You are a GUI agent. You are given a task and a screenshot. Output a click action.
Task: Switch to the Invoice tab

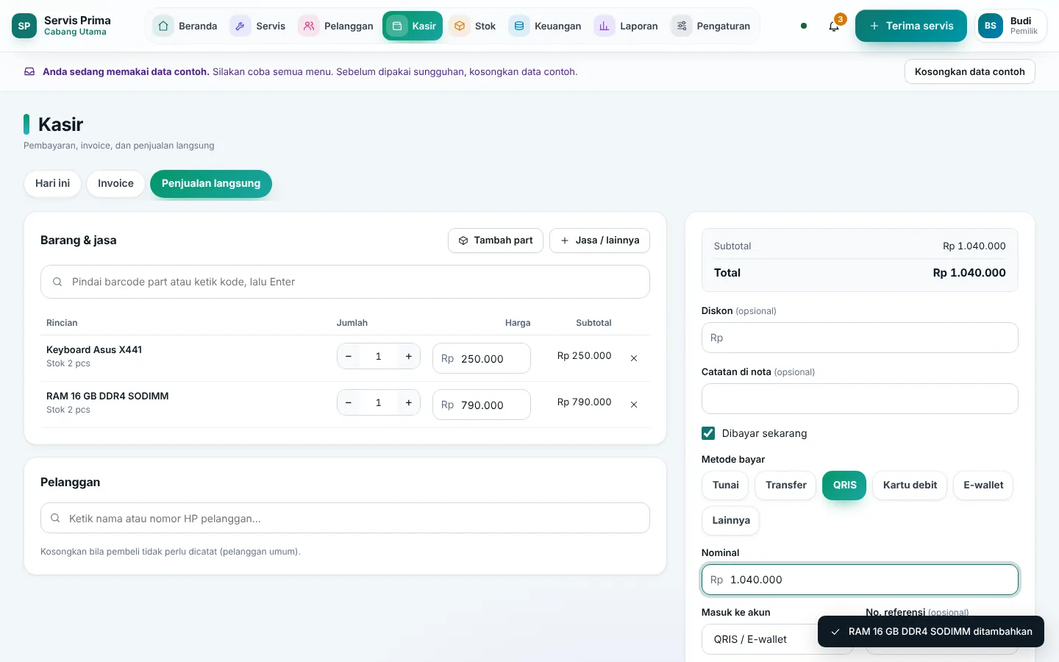[x=115, y=184]
